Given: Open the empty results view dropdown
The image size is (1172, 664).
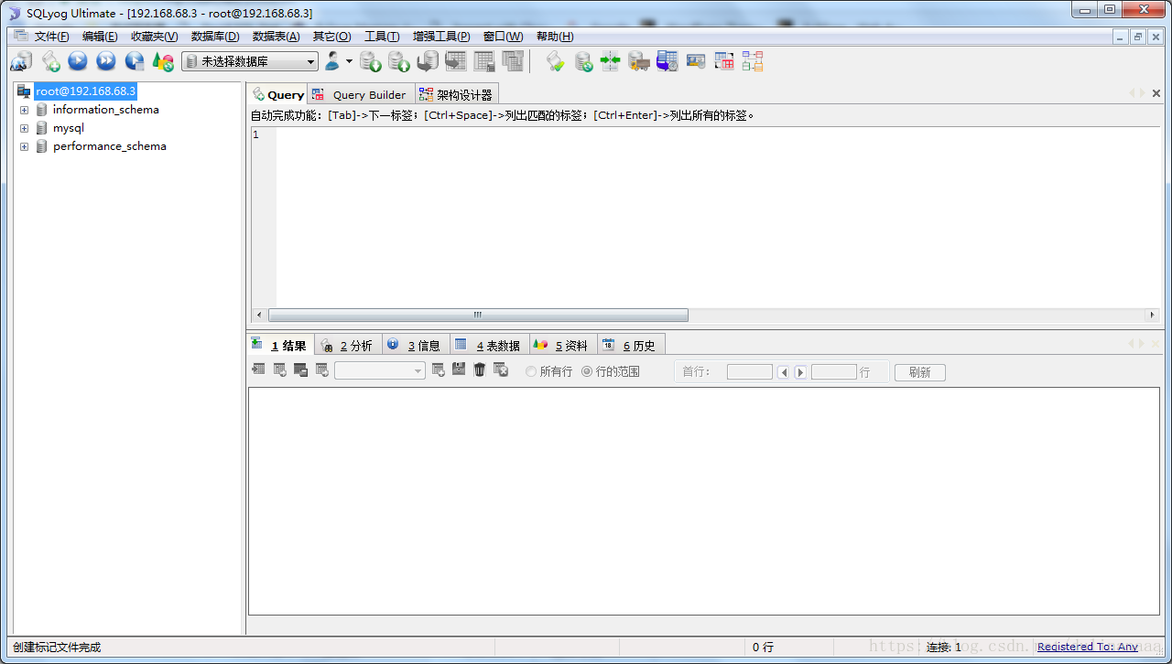Looking at the screenshot, I should [380, 370].
